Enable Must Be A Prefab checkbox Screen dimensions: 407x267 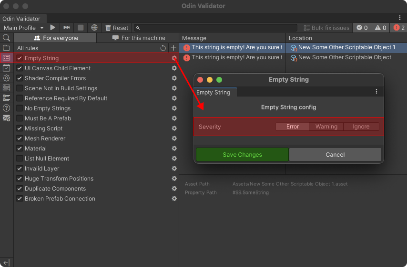(x=20, y=118)
